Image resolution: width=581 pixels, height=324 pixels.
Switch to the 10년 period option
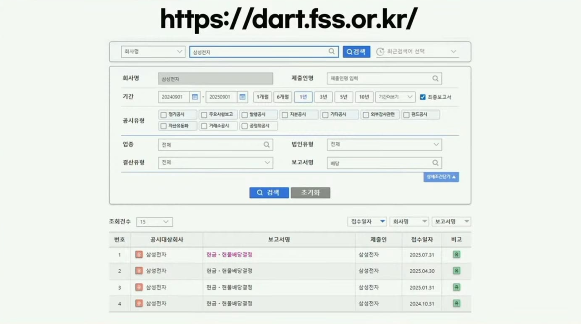[x=364, y=97]
